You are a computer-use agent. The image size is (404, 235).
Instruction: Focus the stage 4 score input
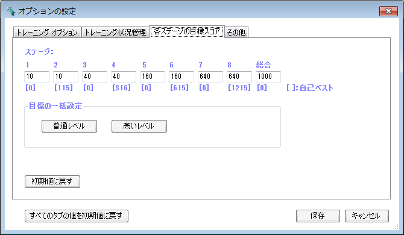(124, 77)
